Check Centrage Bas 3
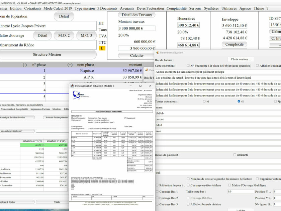This screenshot has height=211, width=281. click(x=157, y=204)
